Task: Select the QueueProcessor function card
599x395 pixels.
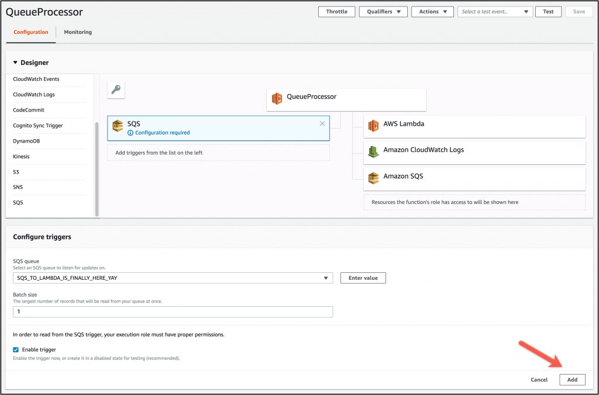Action: pyautogui.click(x=346, y=100)
